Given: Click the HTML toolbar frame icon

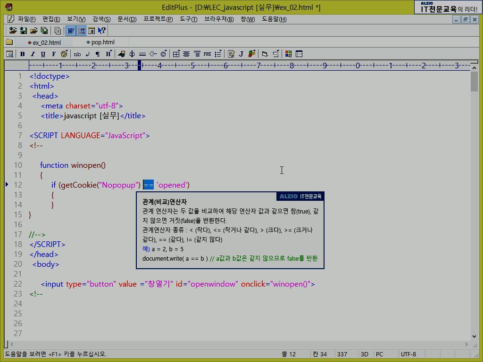Looking at the screenshot, I should pyautogui.click(x=299, y=54).
